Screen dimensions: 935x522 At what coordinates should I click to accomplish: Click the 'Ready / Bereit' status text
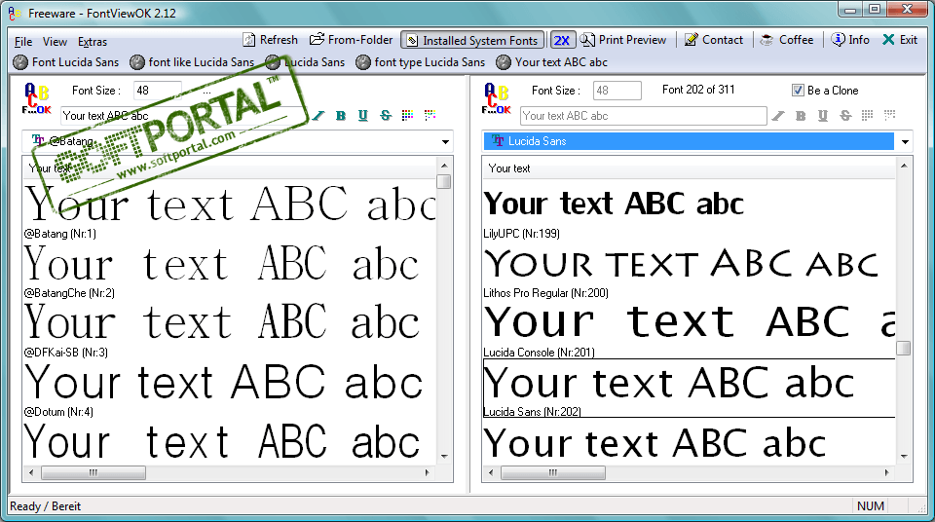point(46,506)
